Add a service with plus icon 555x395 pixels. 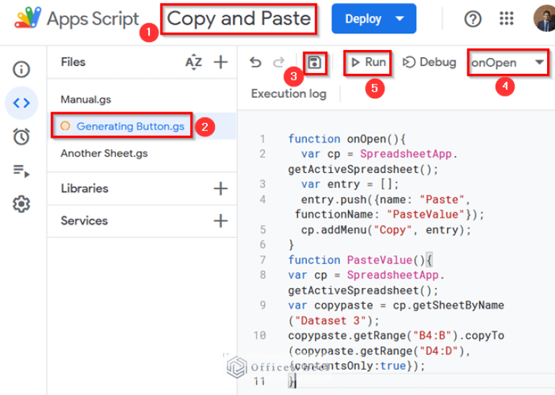tap(221, 221)
